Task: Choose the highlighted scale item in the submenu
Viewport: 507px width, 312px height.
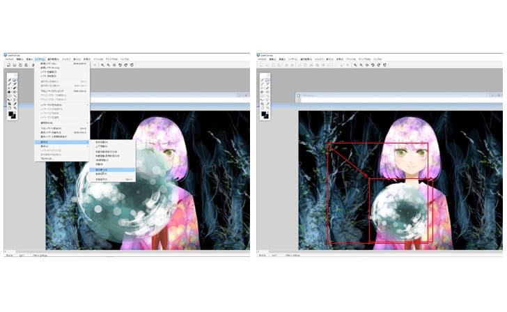Action: (x=113, y=169)
